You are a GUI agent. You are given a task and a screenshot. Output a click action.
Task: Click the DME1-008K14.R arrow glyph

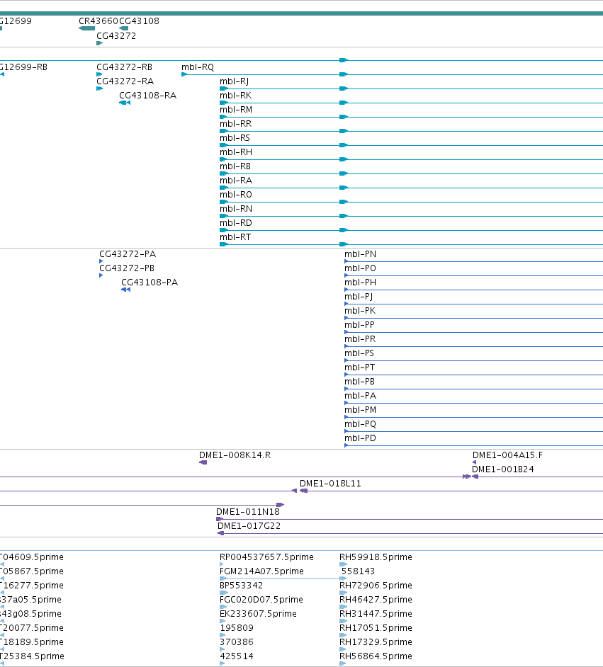203,462
